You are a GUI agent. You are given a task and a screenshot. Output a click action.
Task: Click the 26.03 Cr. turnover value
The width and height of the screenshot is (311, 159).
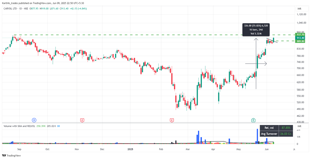286,134
